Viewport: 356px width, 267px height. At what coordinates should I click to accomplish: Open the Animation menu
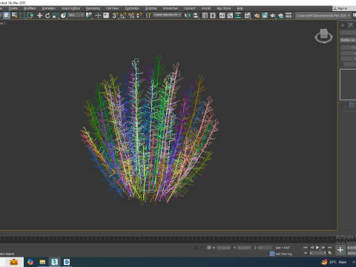[x=49, y=8]
